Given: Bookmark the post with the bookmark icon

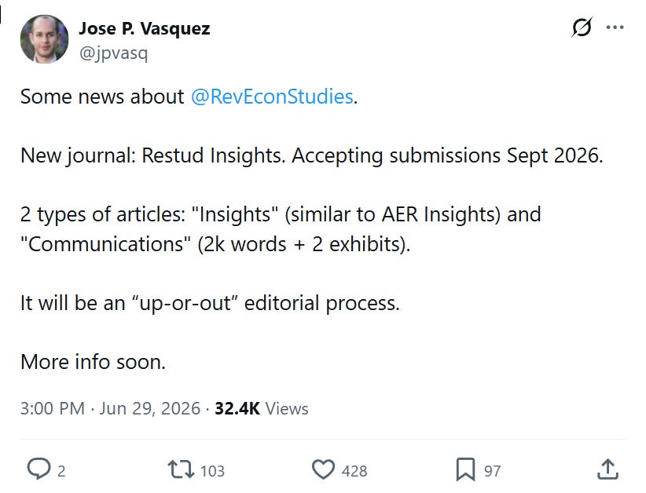Looking at the screenshot, I should (465, 469).
